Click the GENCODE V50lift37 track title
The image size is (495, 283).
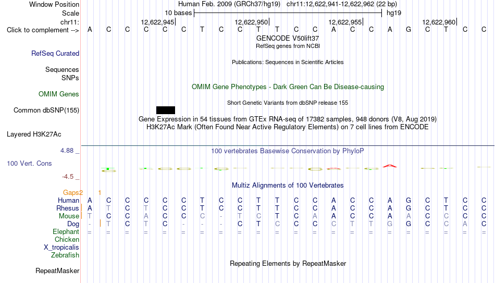tap(288, 38)
